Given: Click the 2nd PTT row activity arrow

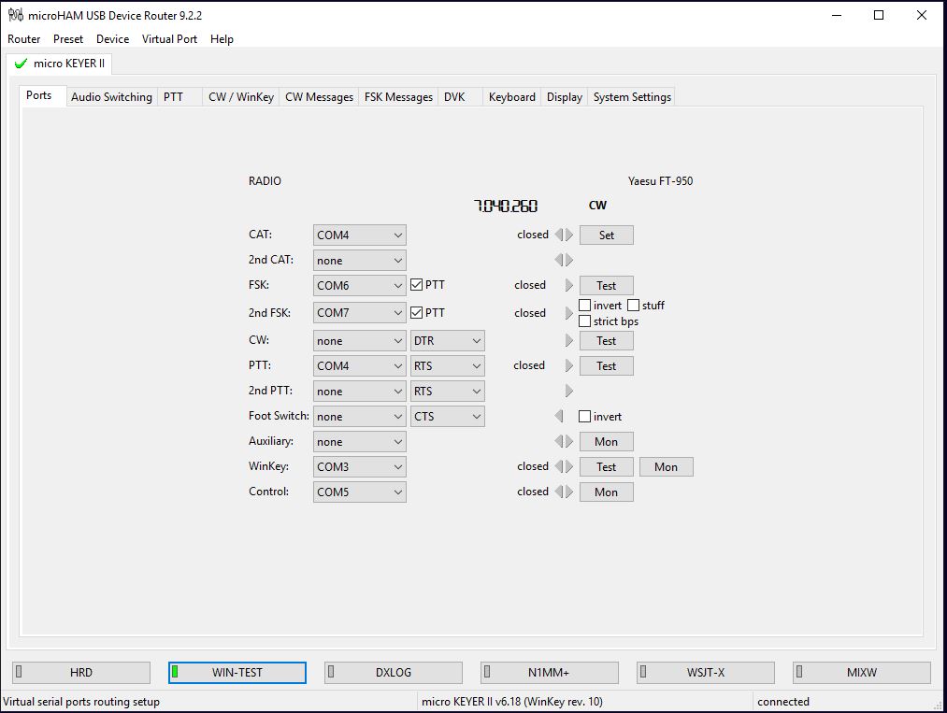Looking at the screenshot, I should [x=569, y=391].
